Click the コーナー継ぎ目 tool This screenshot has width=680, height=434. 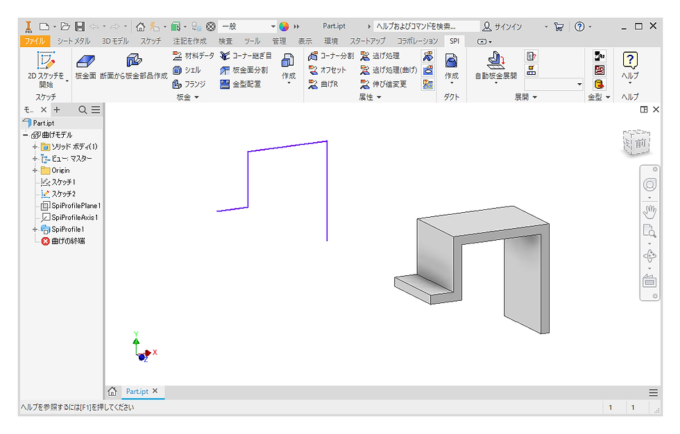click(246, 56)
